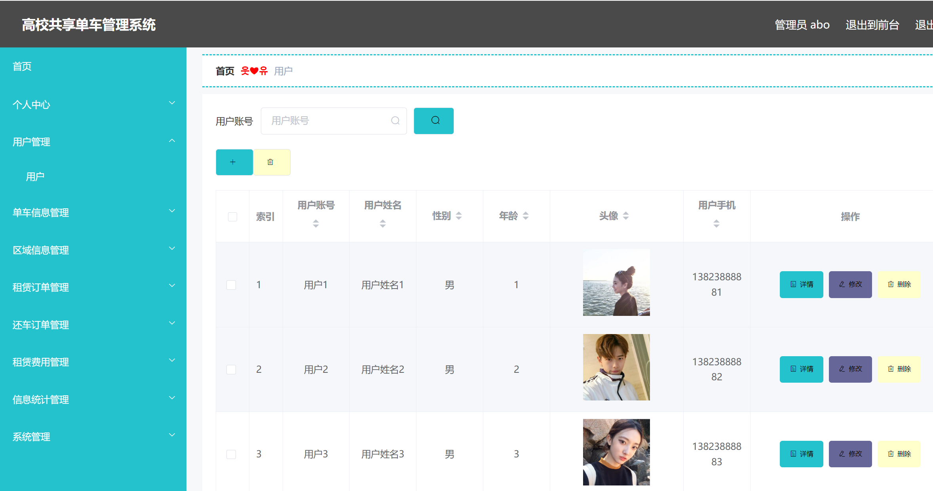Click the teal search magnifier button
Image resolution: width=933 pixels, height=491 pixels.
(x=433, y=121)
